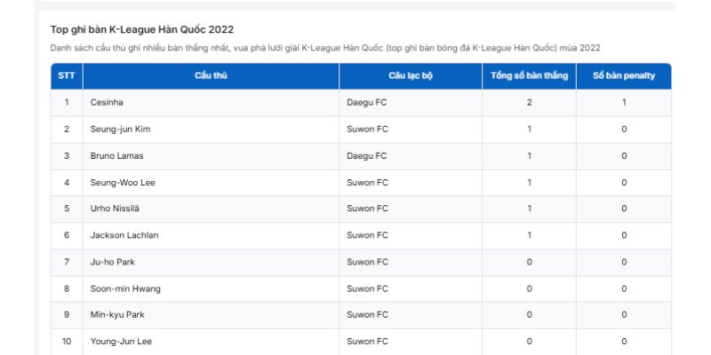Image resolution: width=711 pixels, height=355 pixels.
Task: Select player Cesinha in the table
Action: point(107,103)
